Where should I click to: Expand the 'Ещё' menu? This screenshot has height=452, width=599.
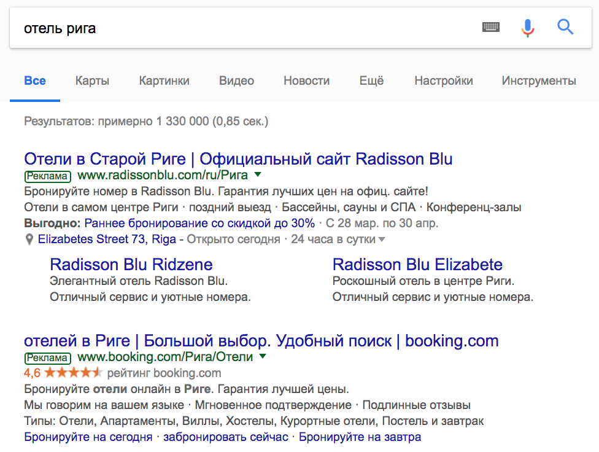coord(372,80)
